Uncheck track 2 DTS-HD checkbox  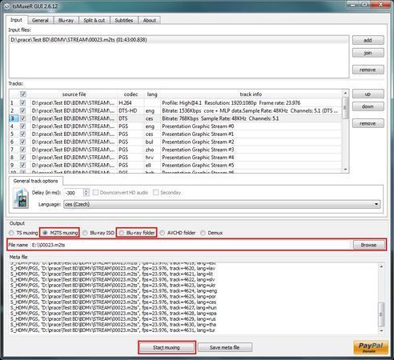click(23, 110)
